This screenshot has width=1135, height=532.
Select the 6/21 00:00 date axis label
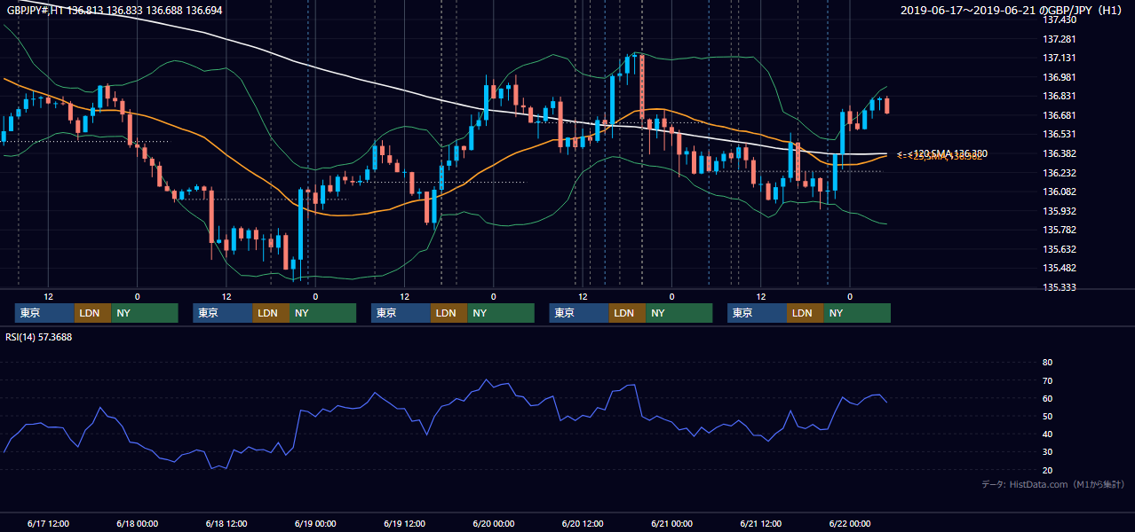pos(671,523)
